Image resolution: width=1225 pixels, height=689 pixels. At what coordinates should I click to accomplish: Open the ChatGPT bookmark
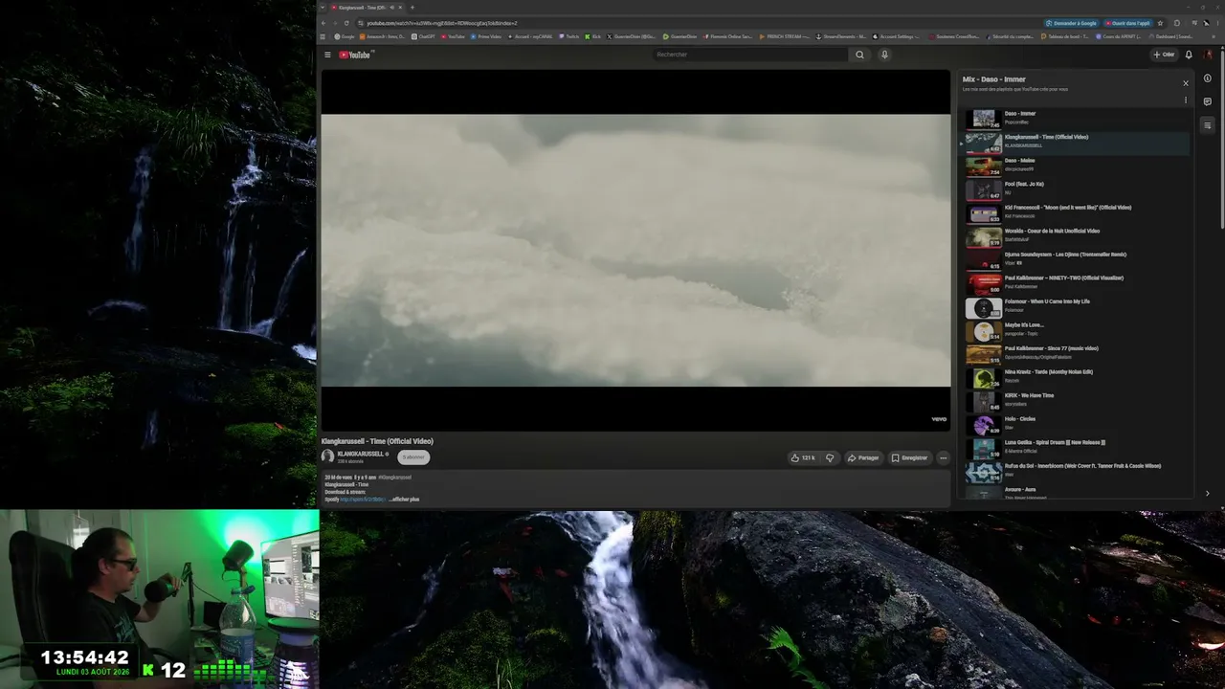click(423, 36)
